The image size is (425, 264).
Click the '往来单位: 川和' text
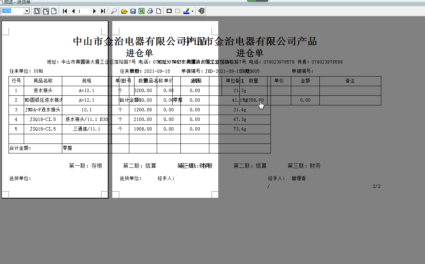(x=26, y=71)
